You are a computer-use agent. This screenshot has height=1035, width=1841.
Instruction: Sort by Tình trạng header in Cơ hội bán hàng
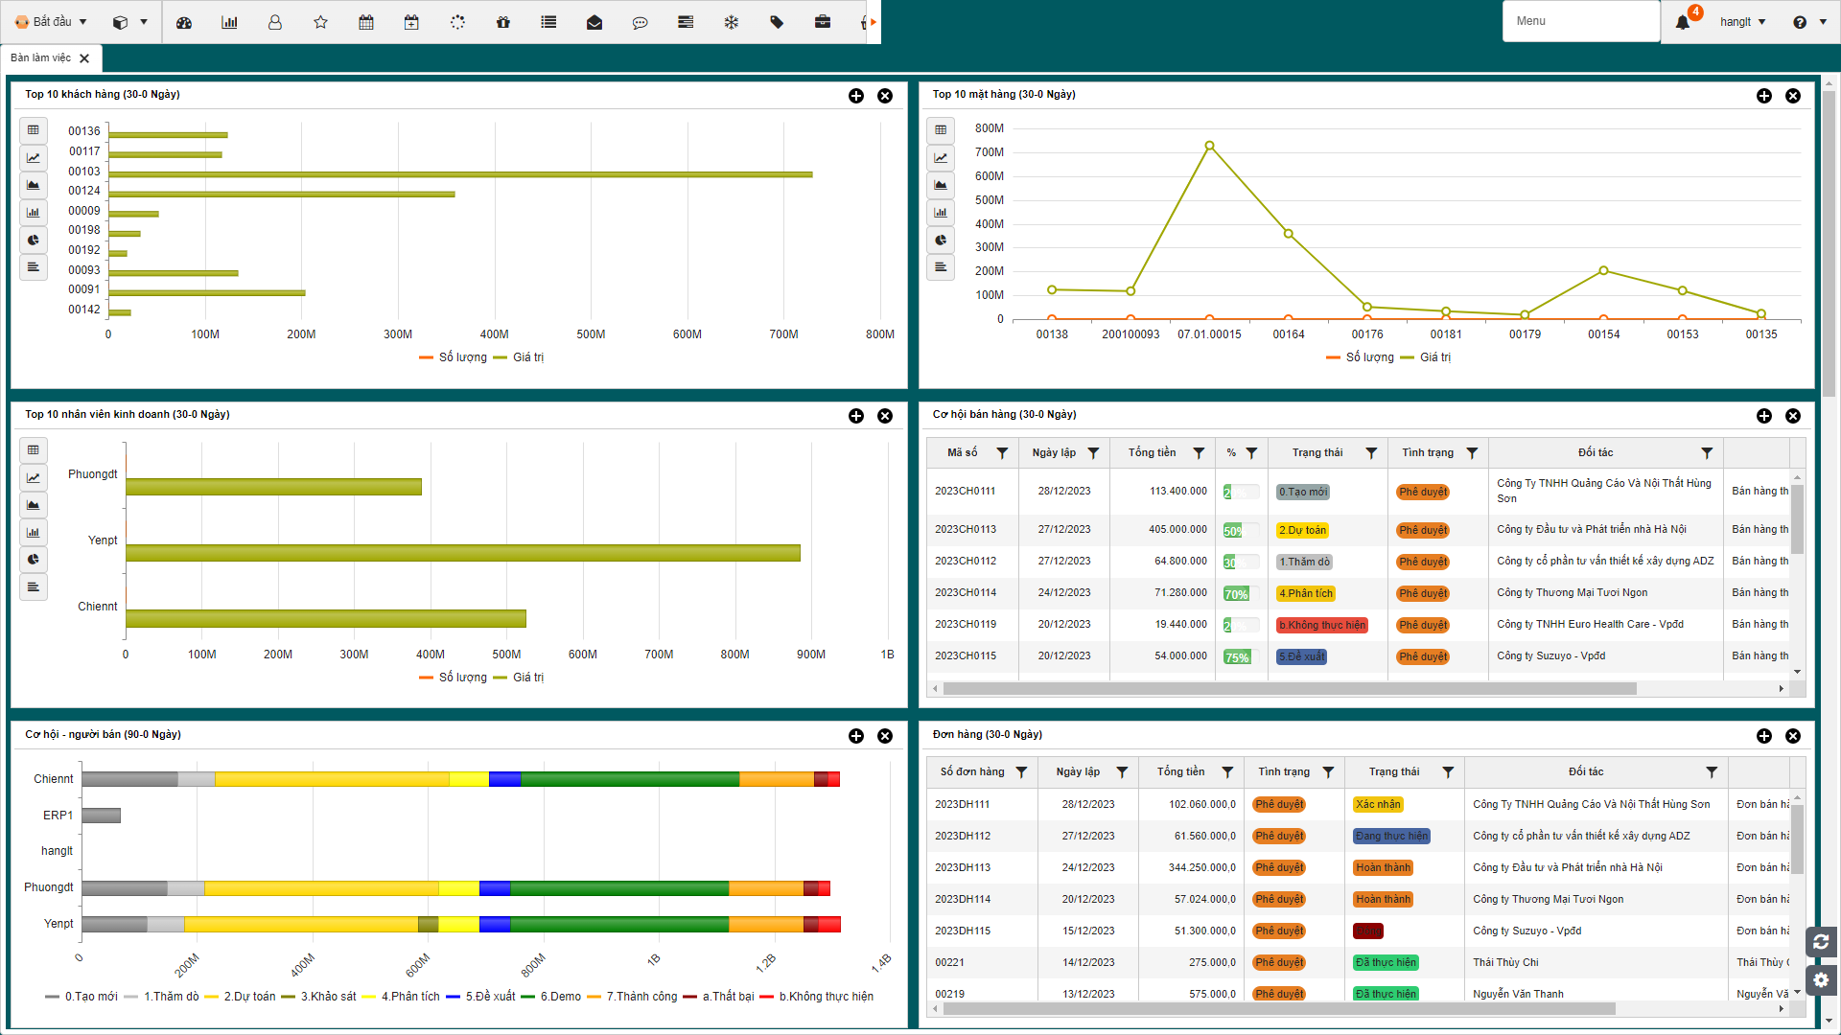(1428, 453)
